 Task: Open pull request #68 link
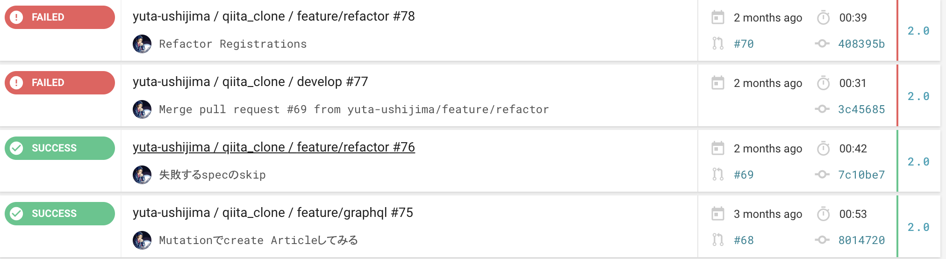pos(743,240)
